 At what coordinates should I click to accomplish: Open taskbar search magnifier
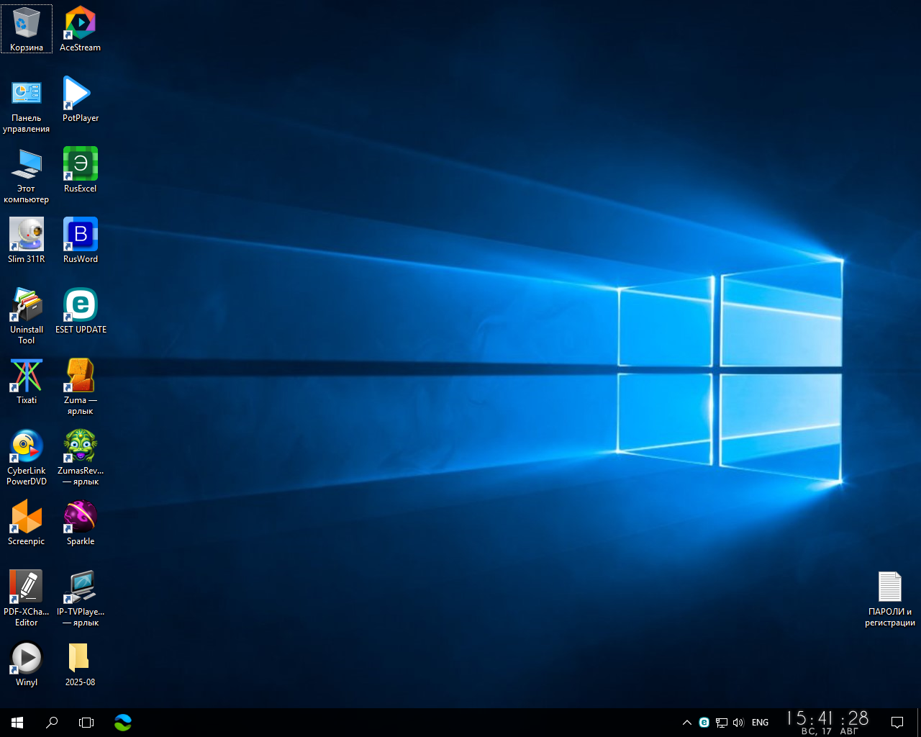(x=52, y=723)
